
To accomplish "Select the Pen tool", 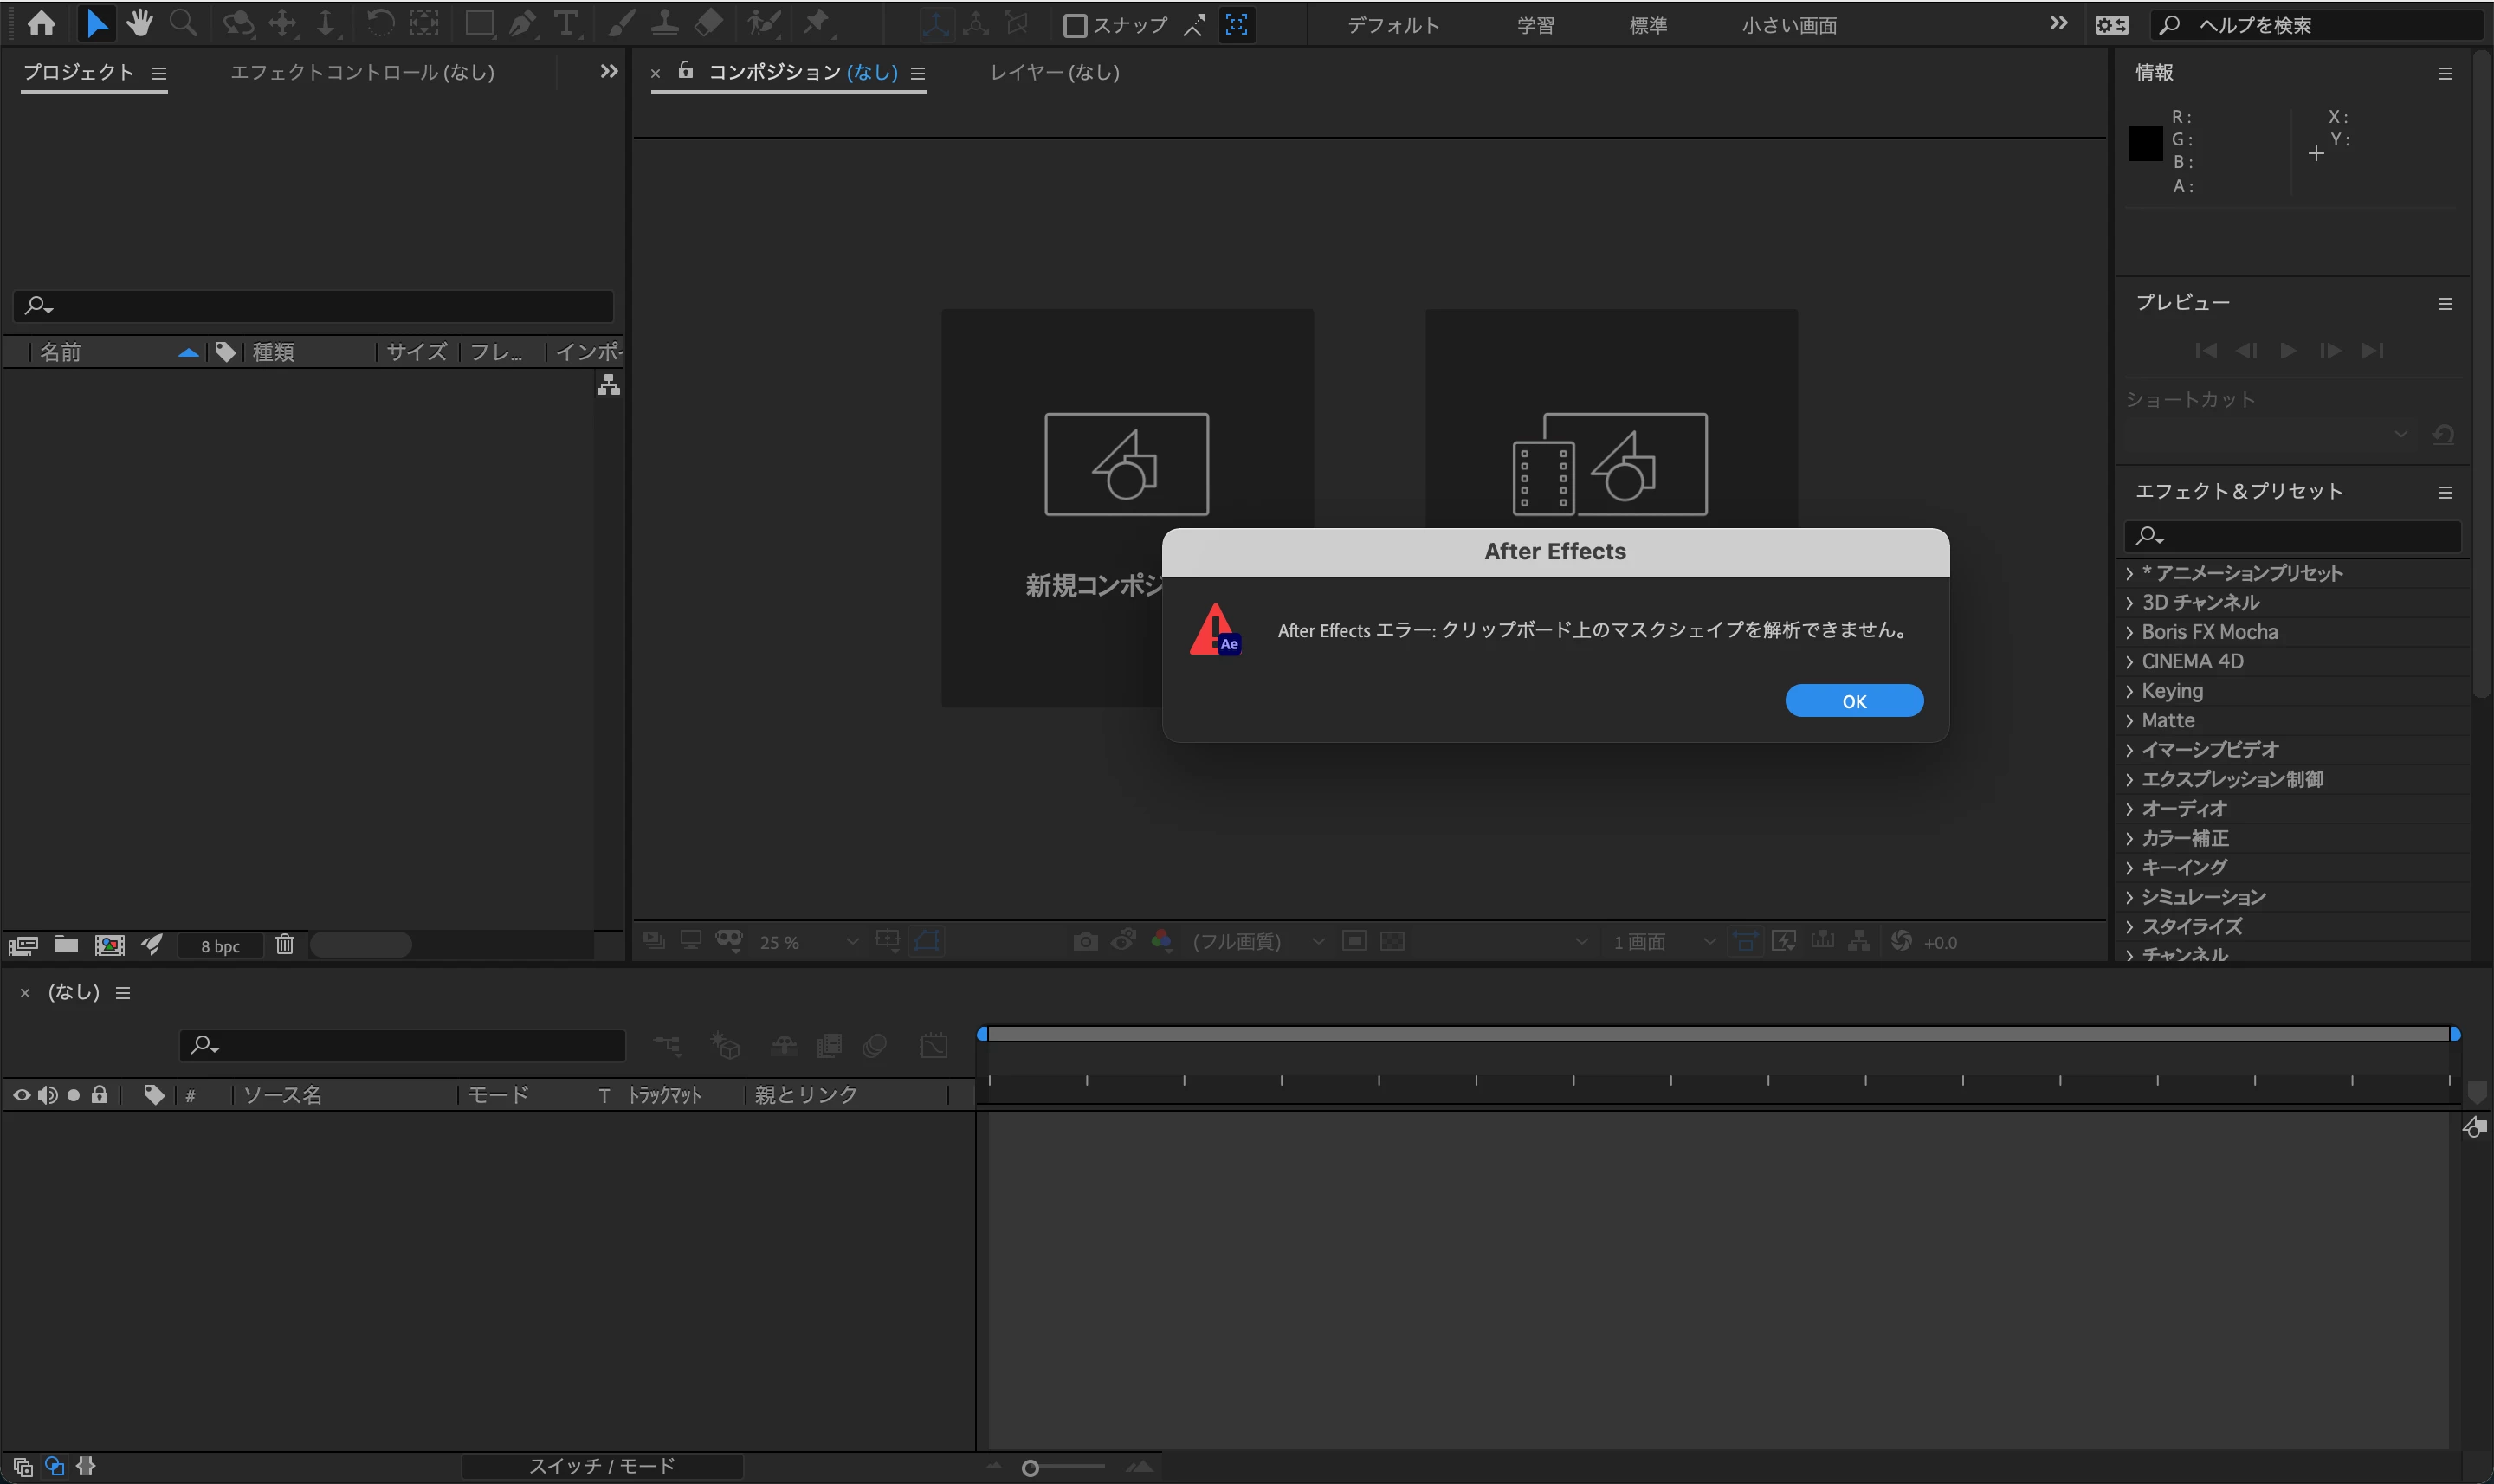I will 522,23.
